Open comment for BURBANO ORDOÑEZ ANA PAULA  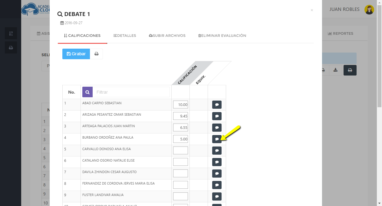pyautogui.click(x=217, y=139)
